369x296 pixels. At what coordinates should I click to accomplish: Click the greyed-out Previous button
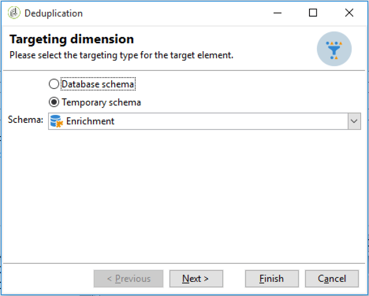[128, 279]
